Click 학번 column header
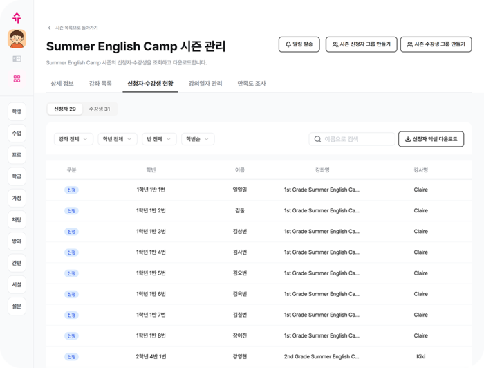Viewport: 484px width, 368px height. point(151,169)
